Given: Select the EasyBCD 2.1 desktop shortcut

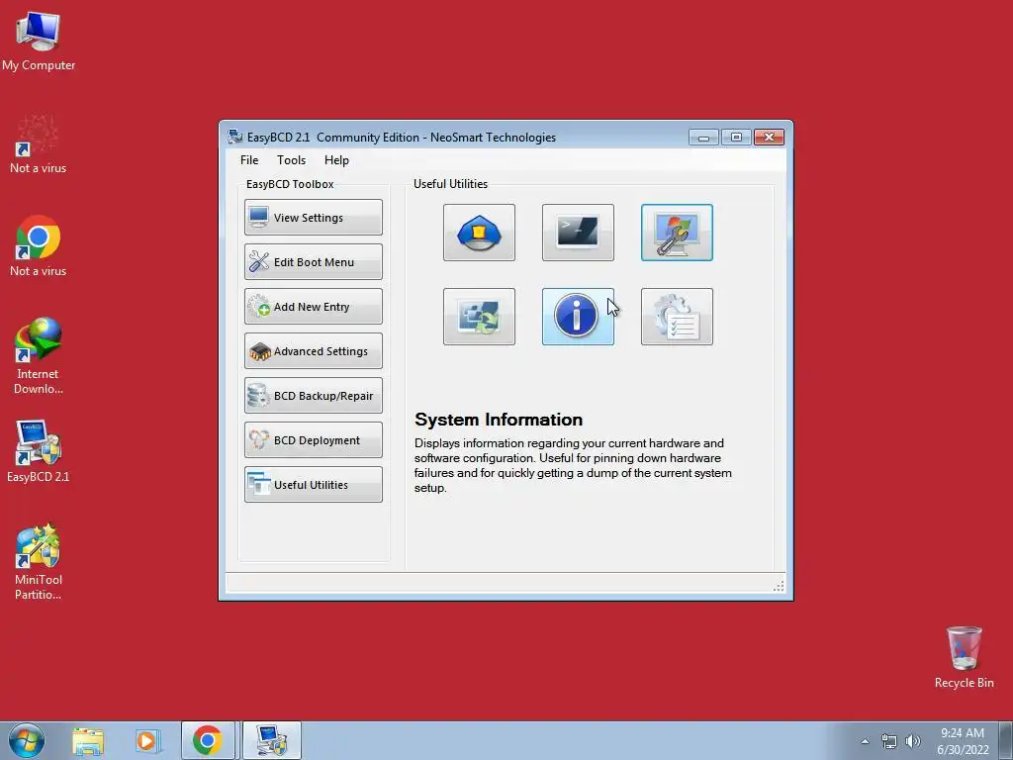Looking at the screenshot, I should click(39, 451).
